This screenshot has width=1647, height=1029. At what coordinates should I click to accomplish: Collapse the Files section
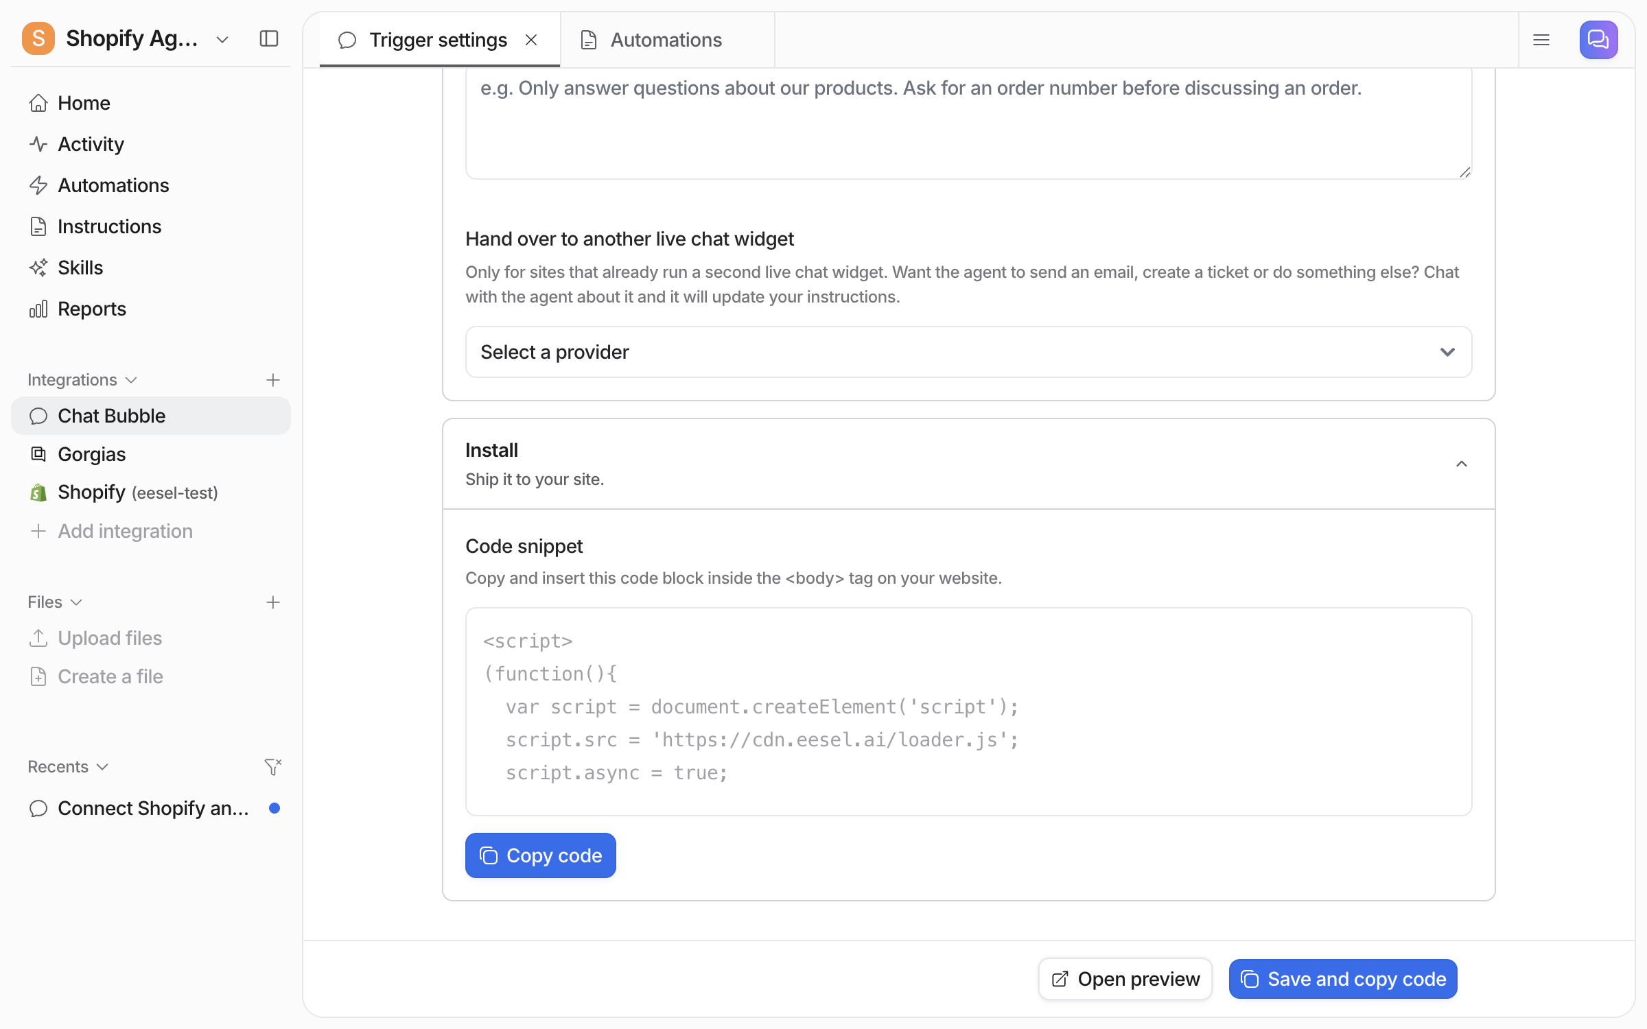[x=55, y=602]
